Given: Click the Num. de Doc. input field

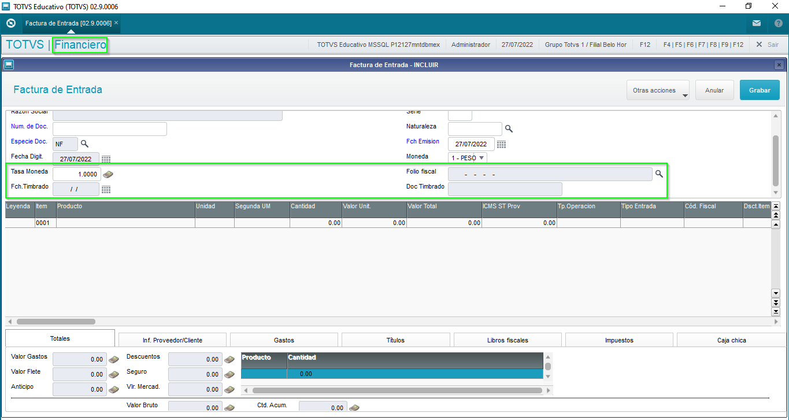Looking at the screenshot, I should [110, 128].
